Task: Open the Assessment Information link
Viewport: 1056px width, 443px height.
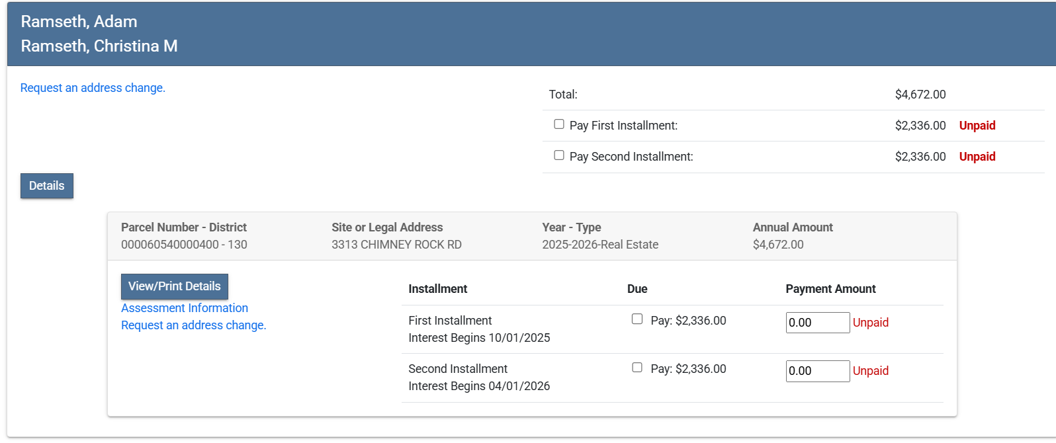Action: [185, 308]
